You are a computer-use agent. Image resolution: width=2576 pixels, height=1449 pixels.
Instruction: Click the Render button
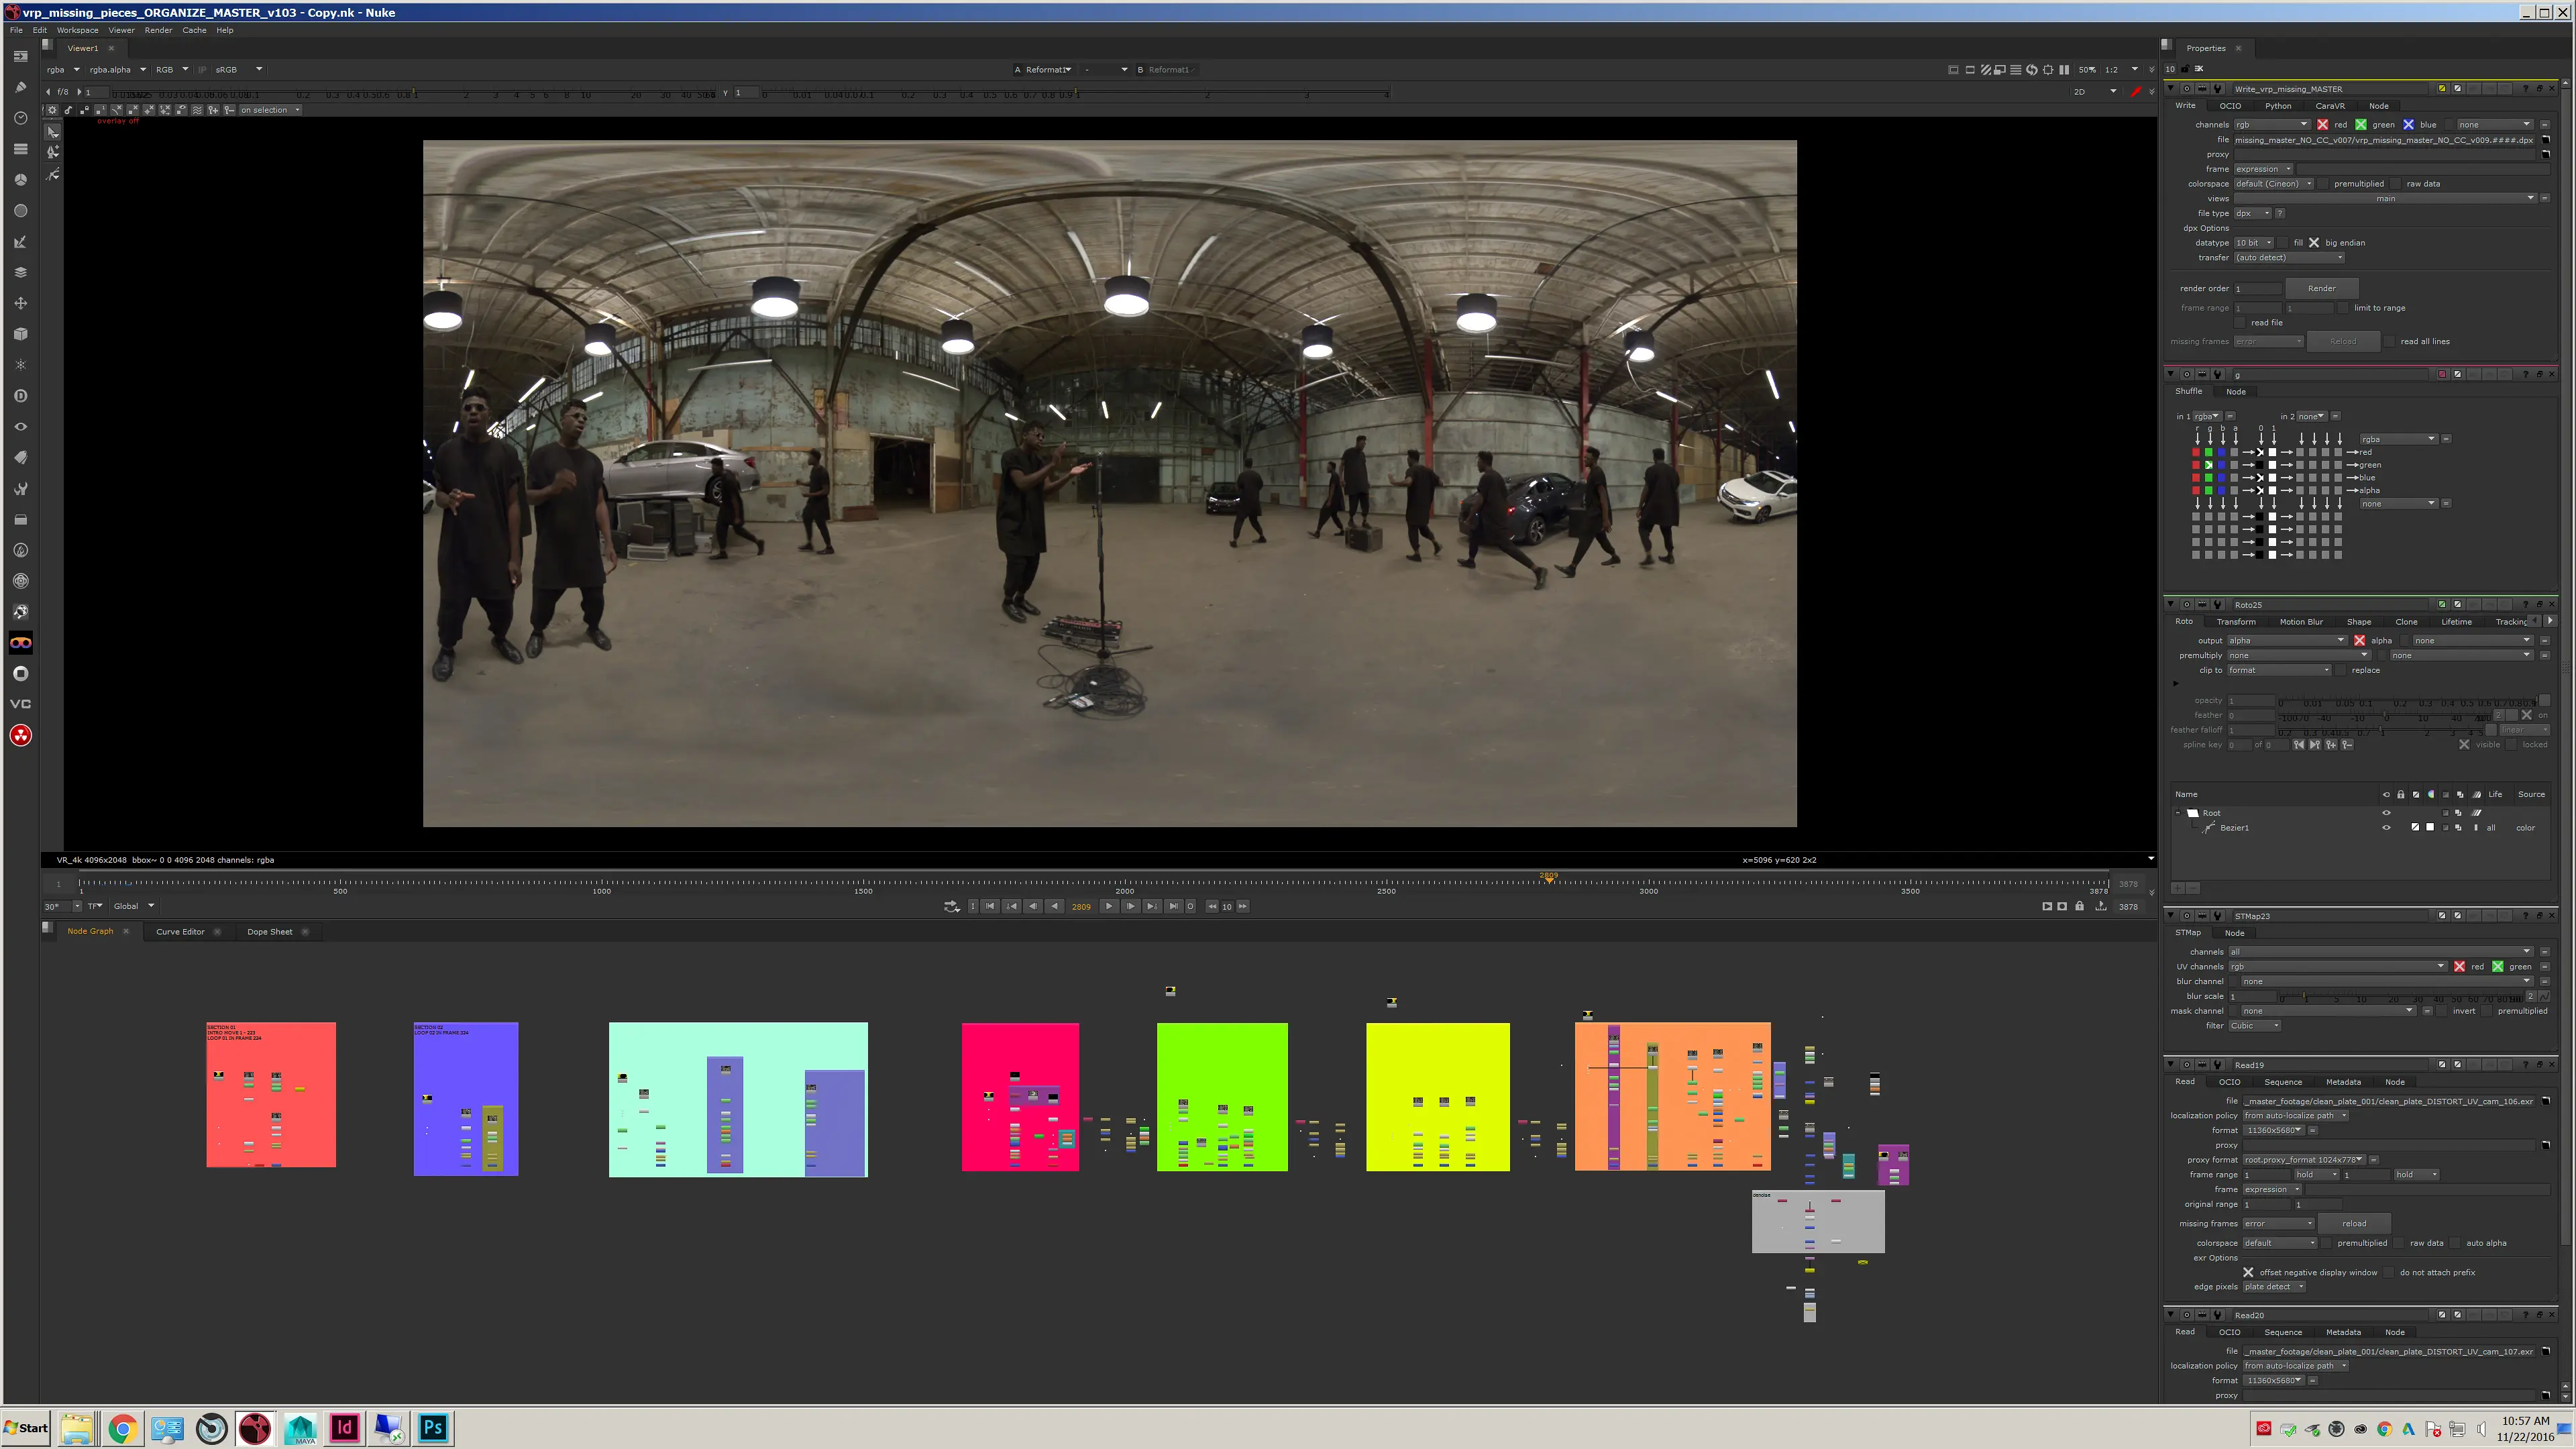click(2322, 288)
